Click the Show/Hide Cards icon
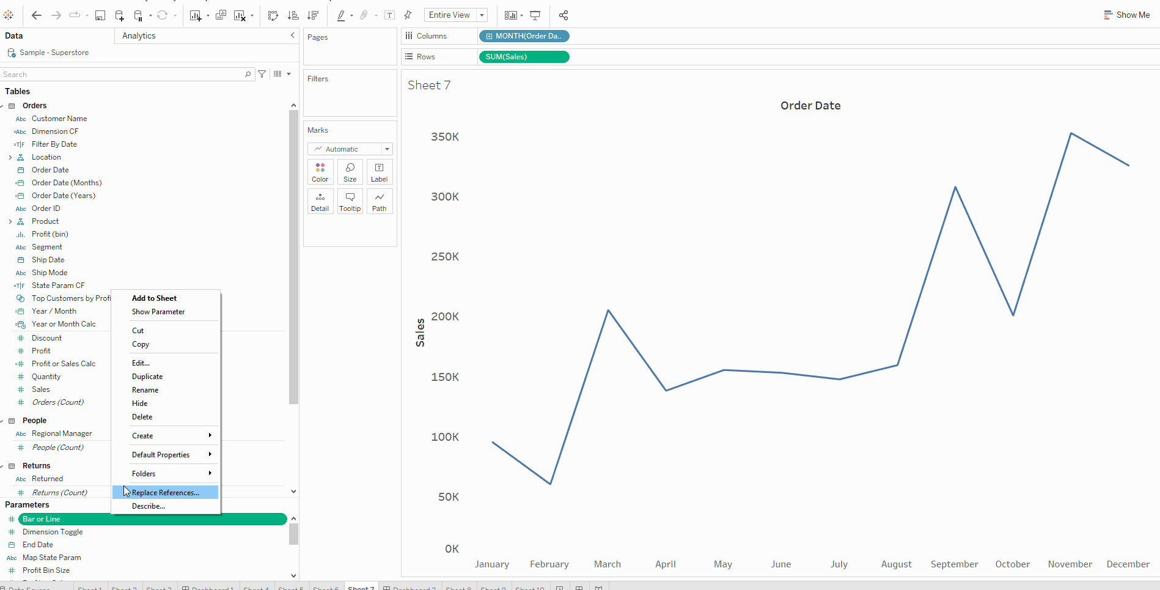The height and width of the screenshot is (590, 1160). coord(511,15)
